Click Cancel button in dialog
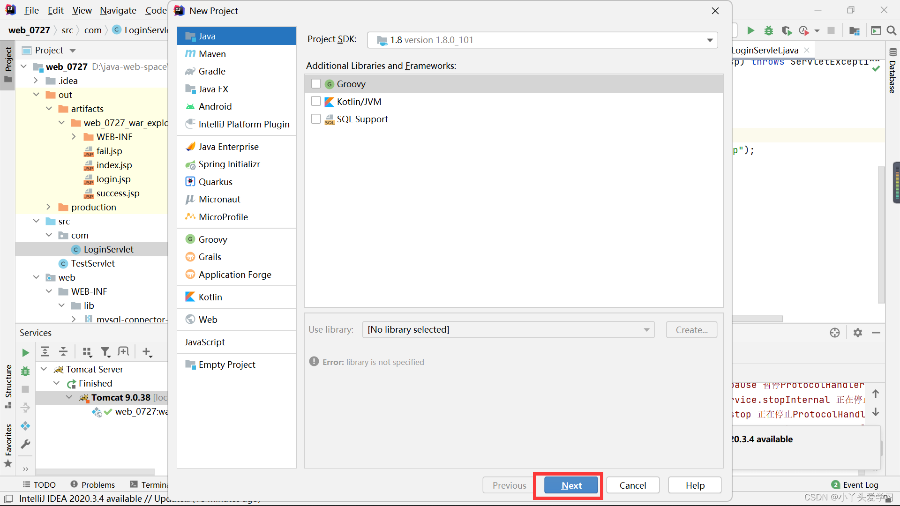This screenshot has height=506, width=900. [x=633, y=485]
